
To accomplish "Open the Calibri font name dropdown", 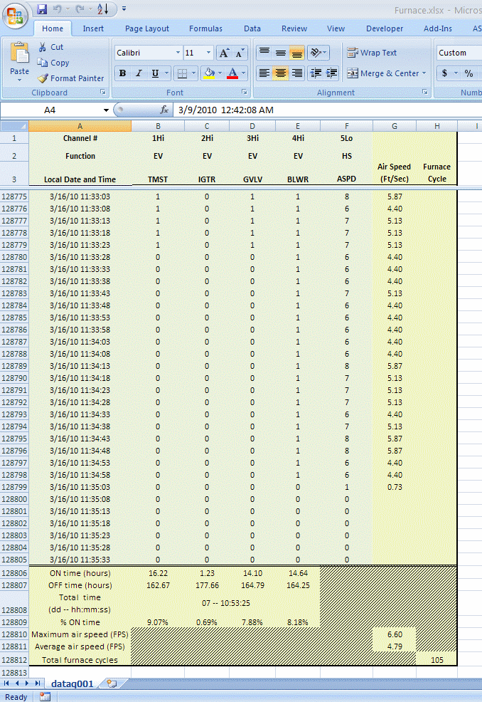I will click(x=178, y=53).
